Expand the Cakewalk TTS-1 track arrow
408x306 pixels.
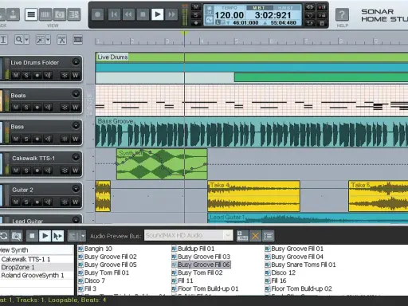(x=76, y=157)
